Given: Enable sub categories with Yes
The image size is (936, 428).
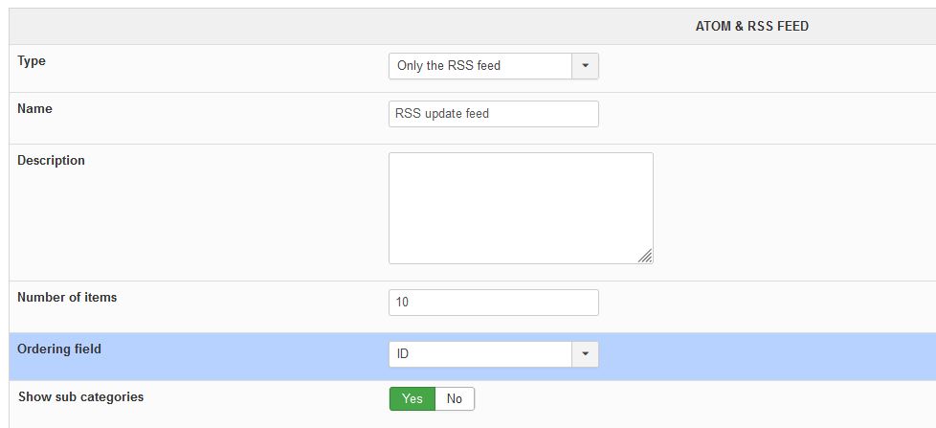Looking at the screenshot, I should pyautogui.click(x=412, y=398).
